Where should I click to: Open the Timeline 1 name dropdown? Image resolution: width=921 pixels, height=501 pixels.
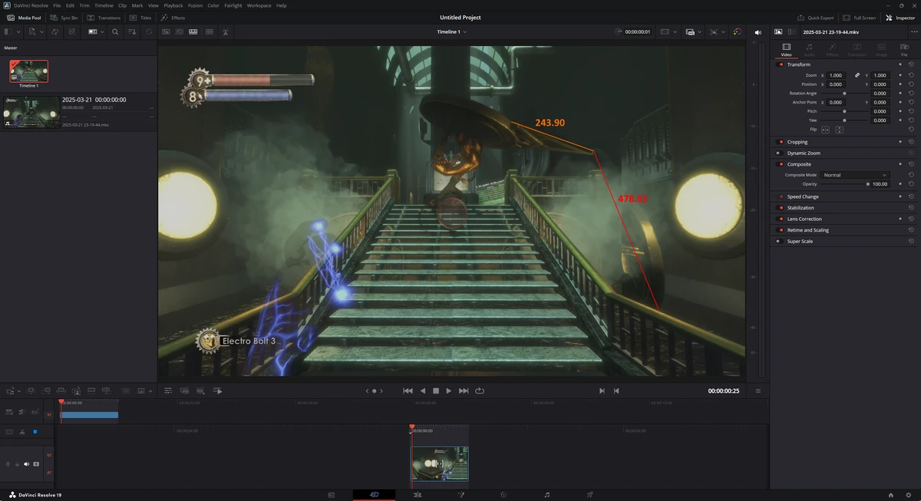coord(452,32)
